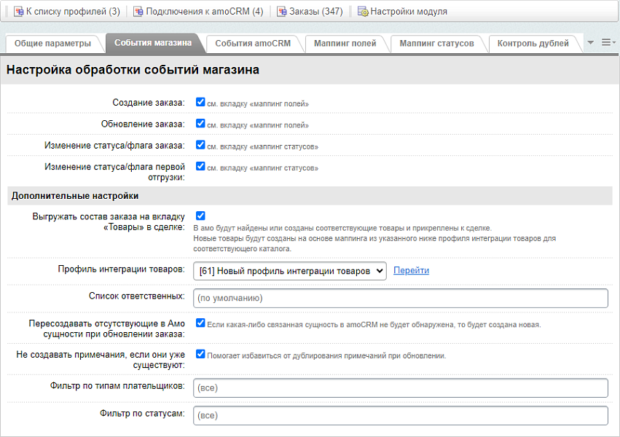
Task: Click the icon beside 'К списку профилей'
Action: [x=18, y=12]
